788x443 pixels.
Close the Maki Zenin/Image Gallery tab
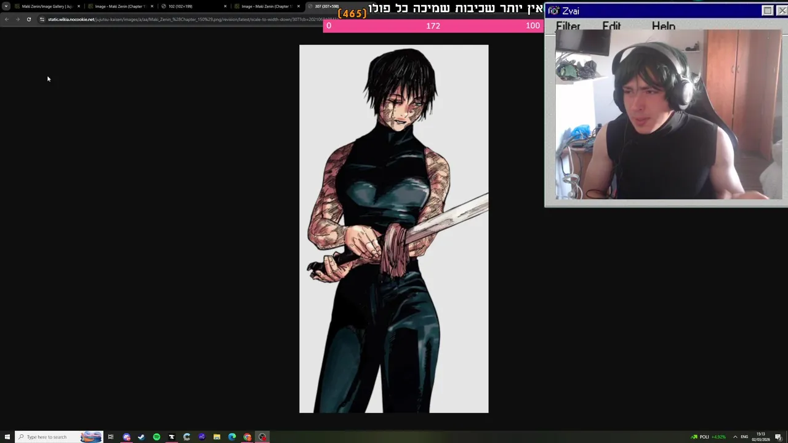click(79, 6)
